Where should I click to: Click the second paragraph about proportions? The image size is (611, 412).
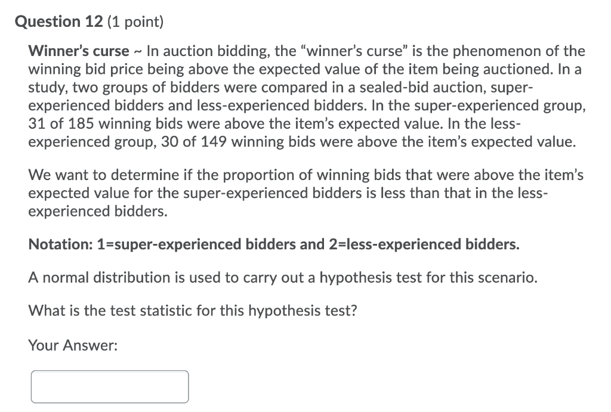pyautogui.click(x=298, y=193)
